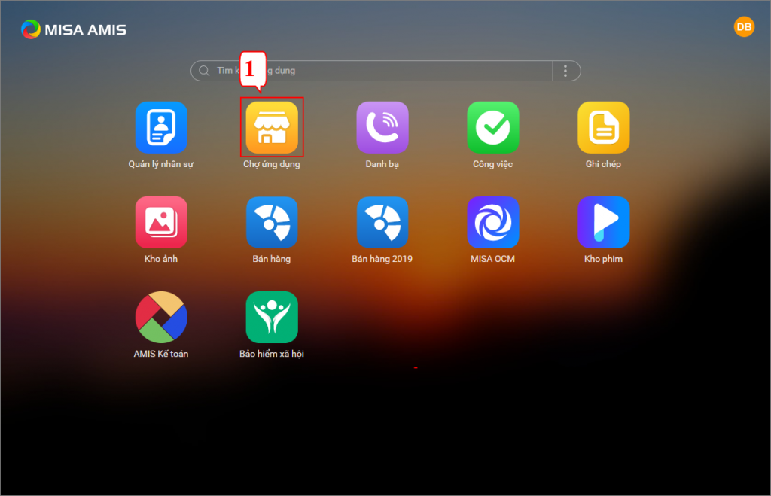Viewport: 771px width, 496px height.
Task: Open the three-dot options menu in search bar
Action: [565, 71]
